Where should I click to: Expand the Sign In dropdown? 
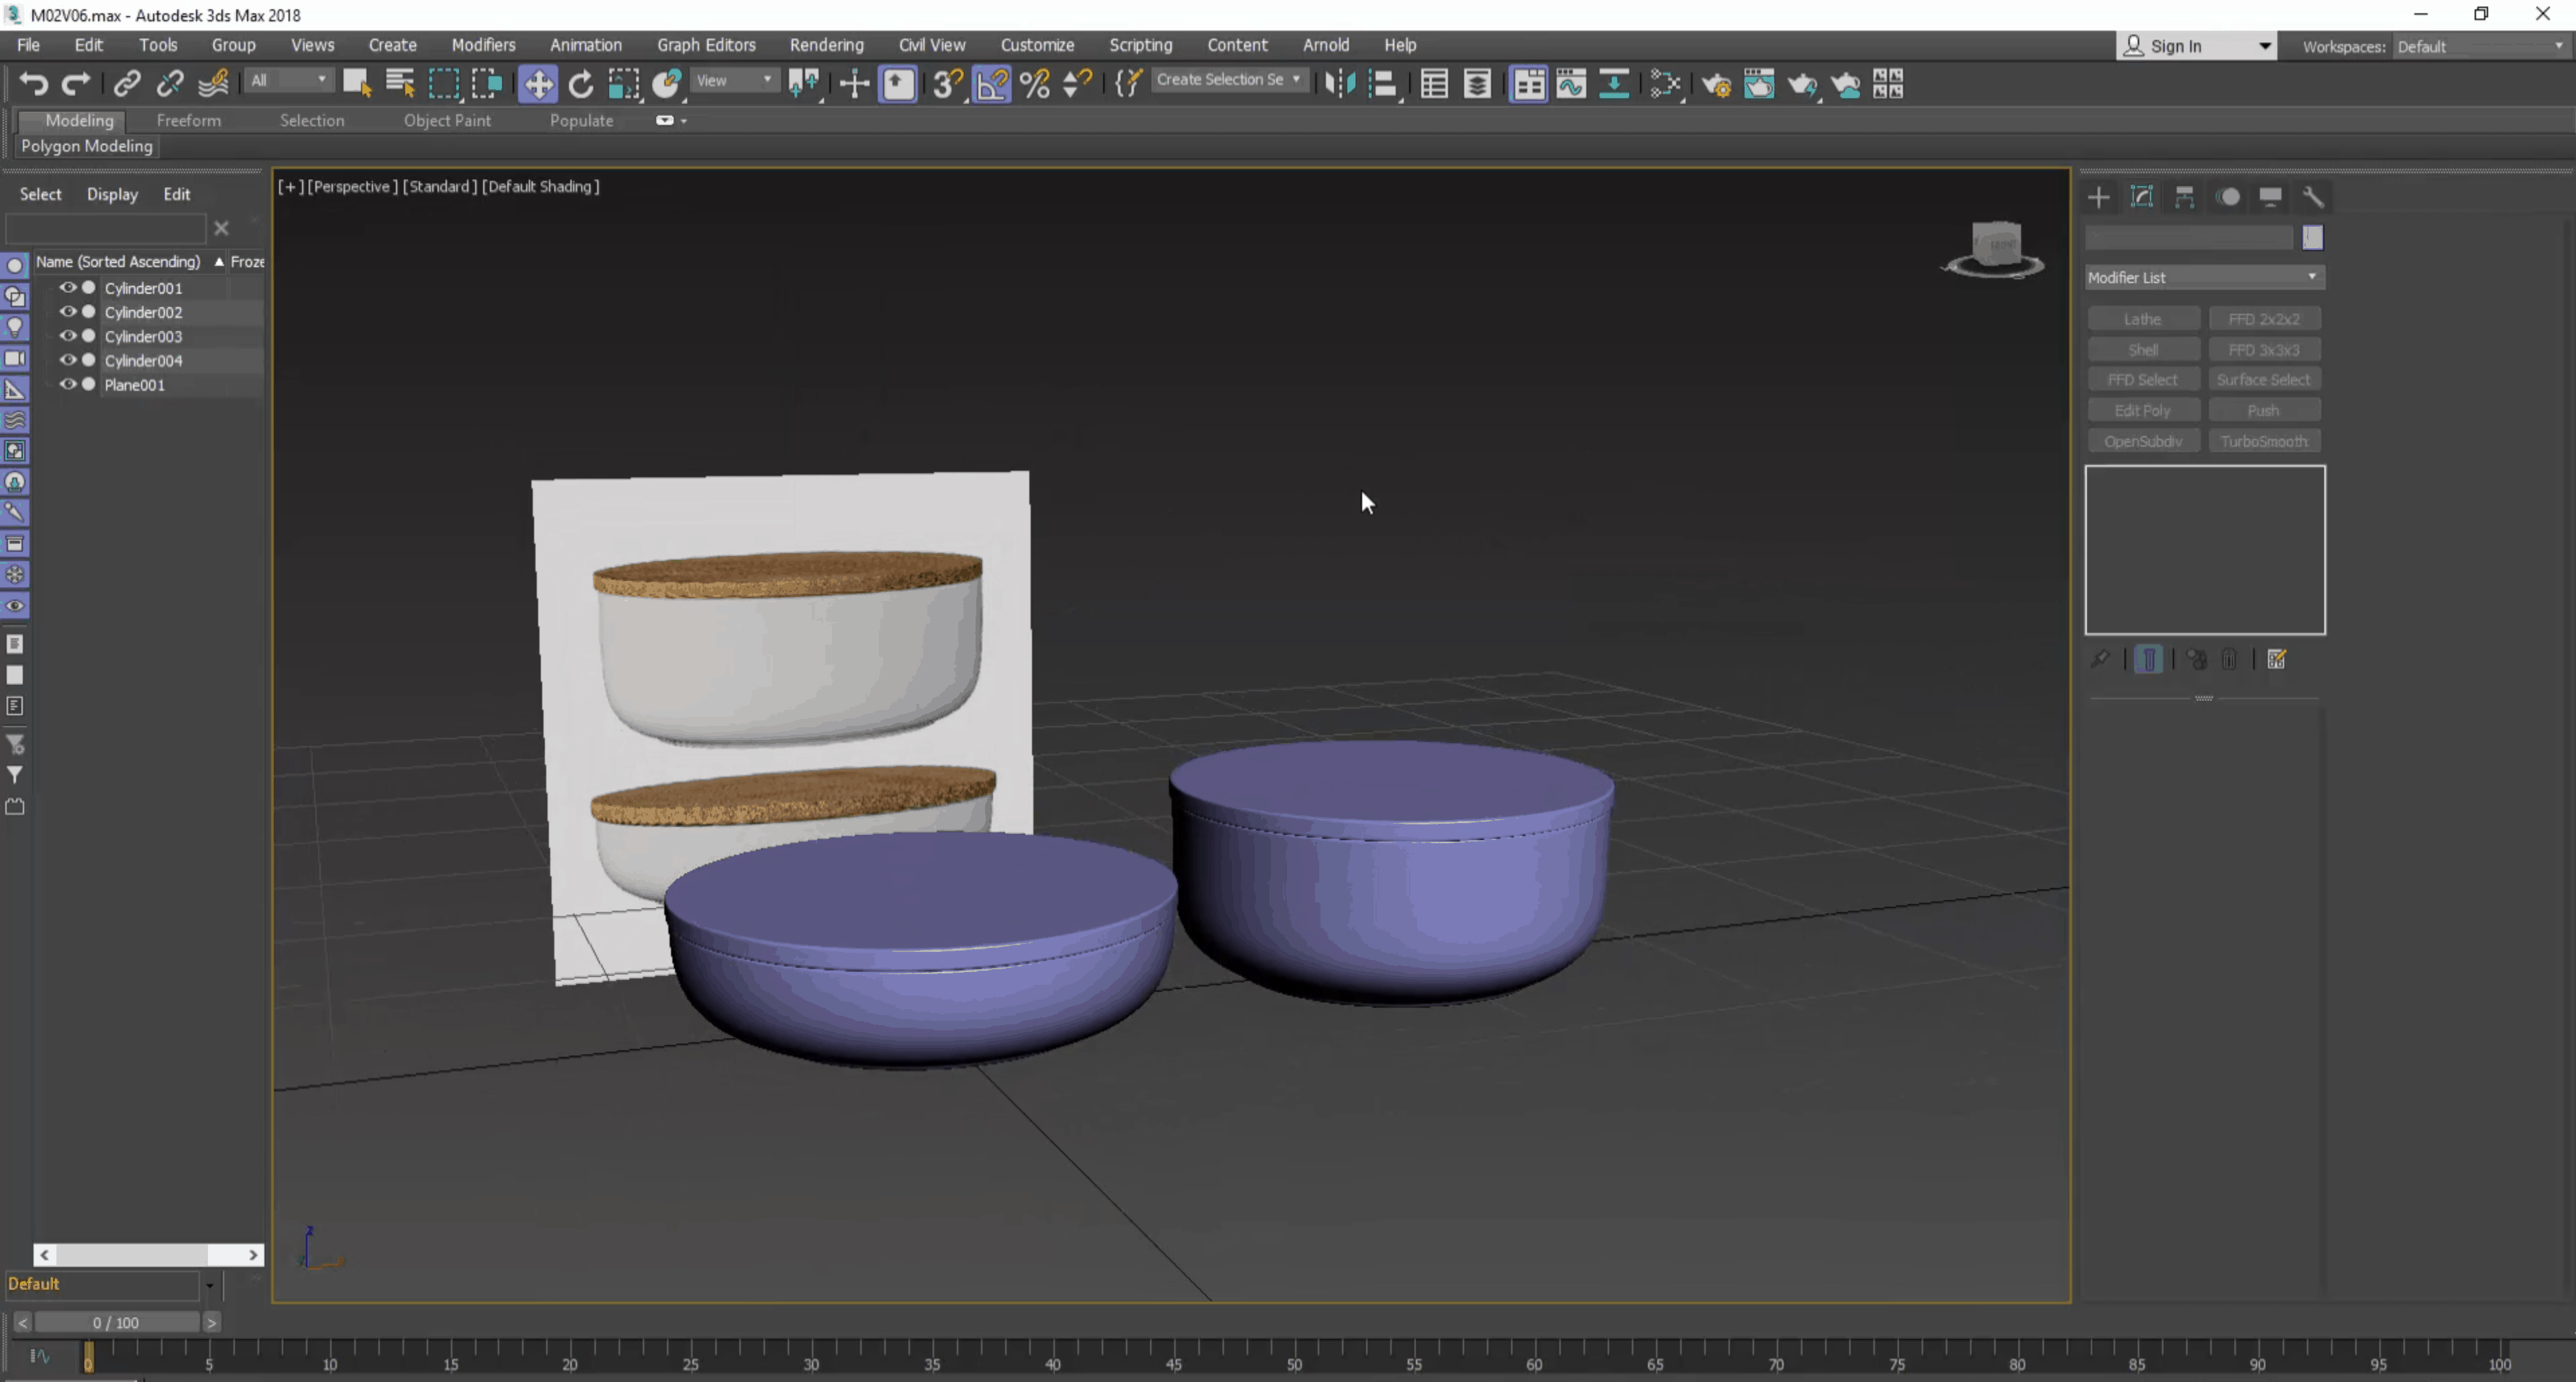(x=2264, y=46)
